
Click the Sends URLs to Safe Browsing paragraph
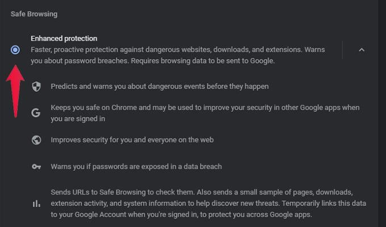(208, 203)
